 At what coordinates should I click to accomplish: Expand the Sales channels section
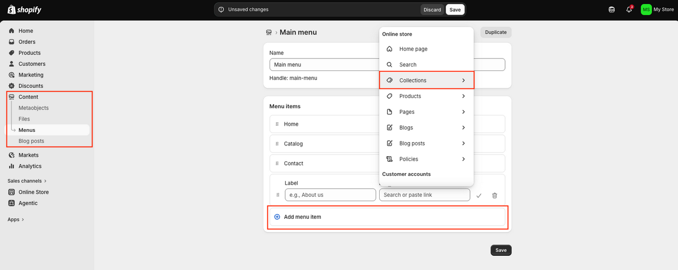point(27,181)
